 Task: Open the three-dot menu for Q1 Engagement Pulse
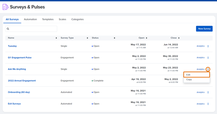click(208, 57)
